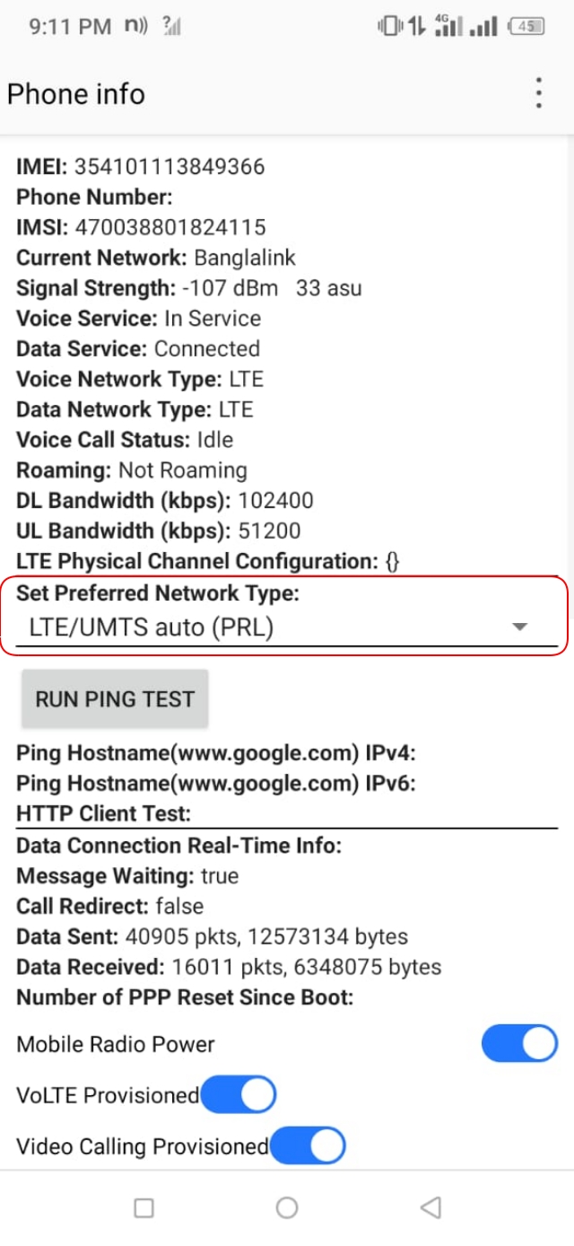Tap the Home navigation circle
The height and width of the screenshot is (1246, 574).
[x=286, y=1208]
